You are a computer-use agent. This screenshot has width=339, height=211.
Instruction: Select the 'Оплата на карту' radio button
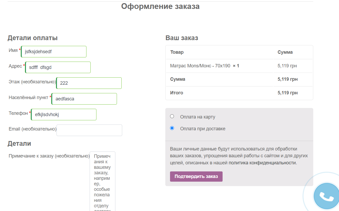pyautogui.click(x=172, y=116)
